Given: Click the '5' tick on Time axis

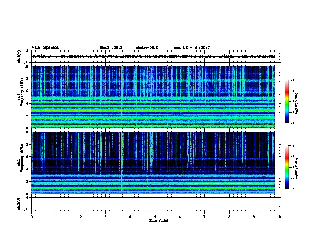Looking at the screenshot, I should 155,217.
